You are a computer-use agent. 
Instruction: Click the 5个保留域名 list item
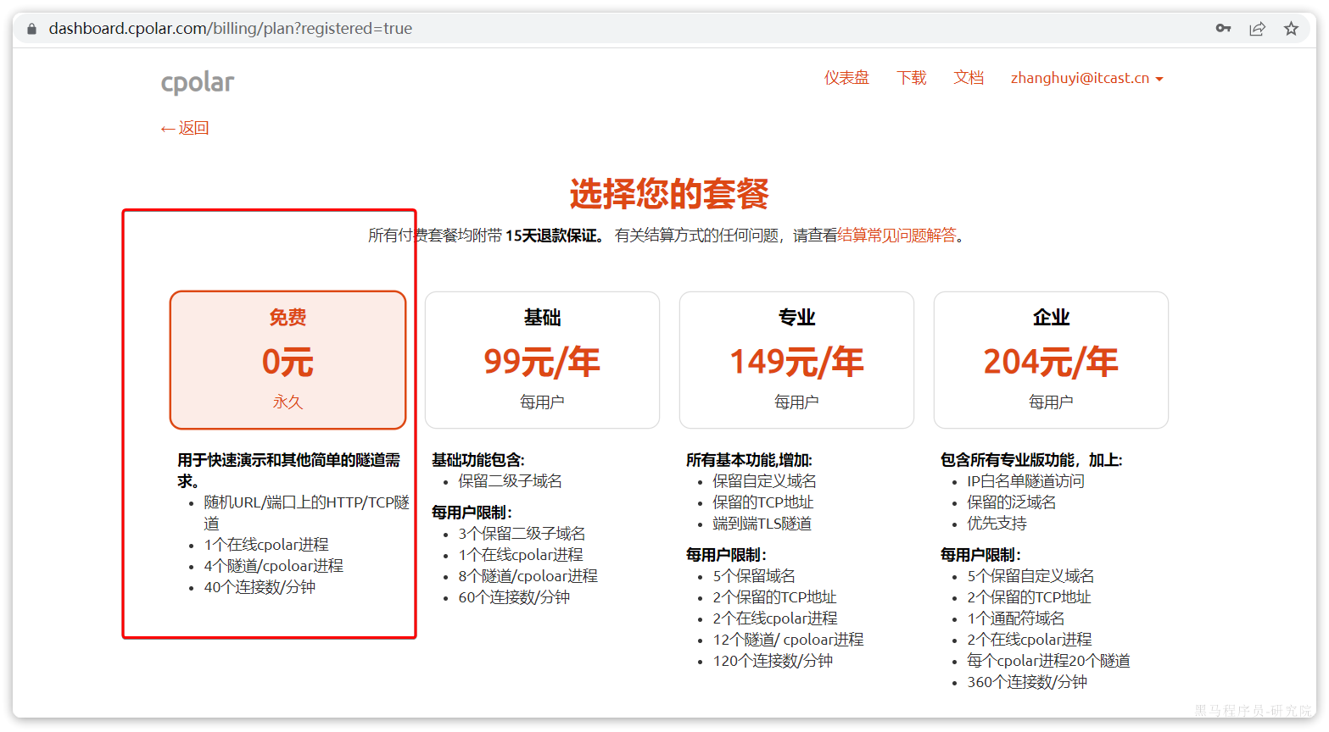(754, 576)
